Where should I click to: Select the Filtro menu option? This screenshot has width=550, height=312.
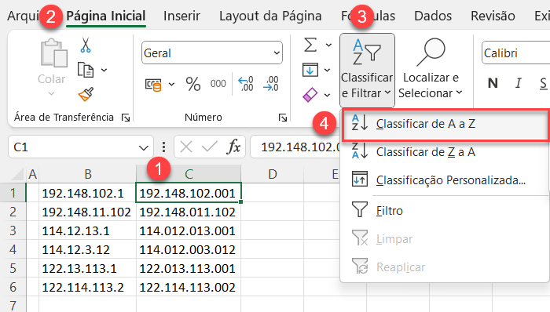point(444,211)
